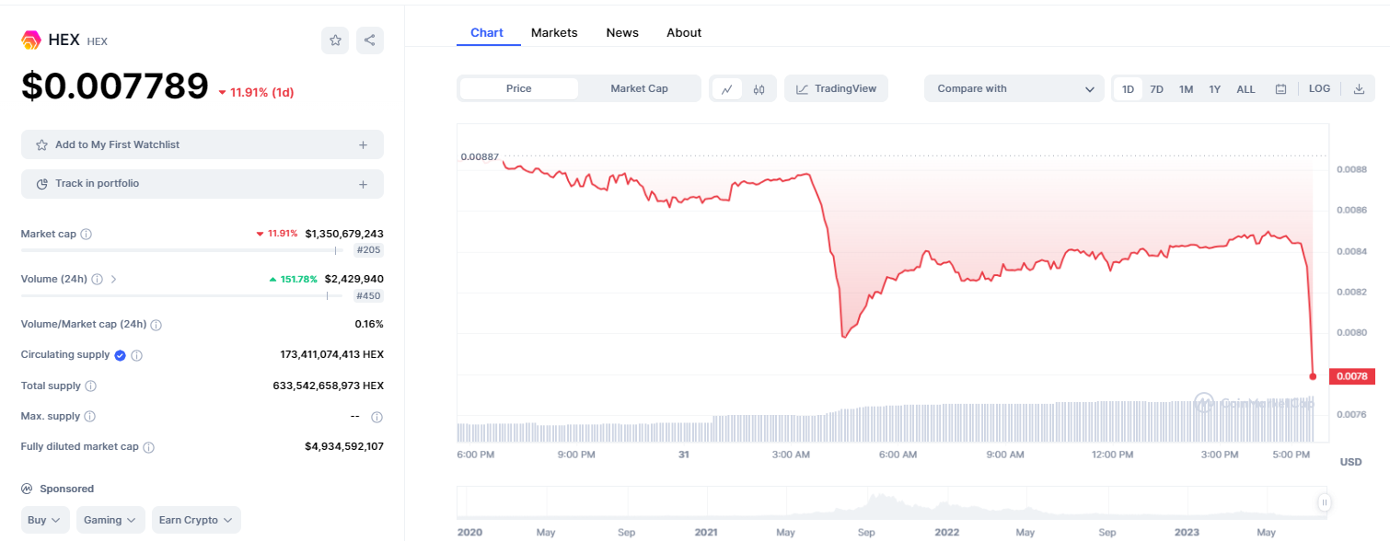Open the calendar date range picker
Image resolution: width=1390 pixels, height=541 pixels.
[x=1280, y=89]
